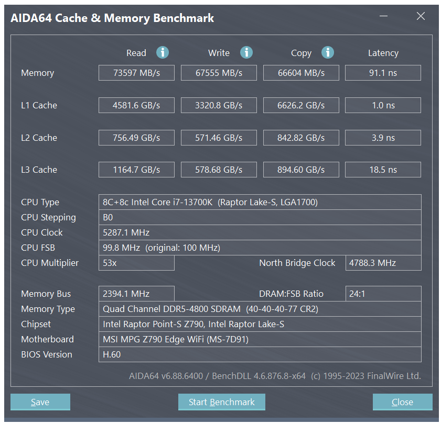
Task: Minimize the AIDA64 benchmark window
Action: point(384,16)
